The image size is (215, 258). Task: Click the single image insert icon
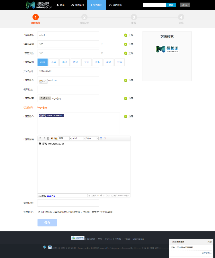pyautogui.click(x=52, y=138)
